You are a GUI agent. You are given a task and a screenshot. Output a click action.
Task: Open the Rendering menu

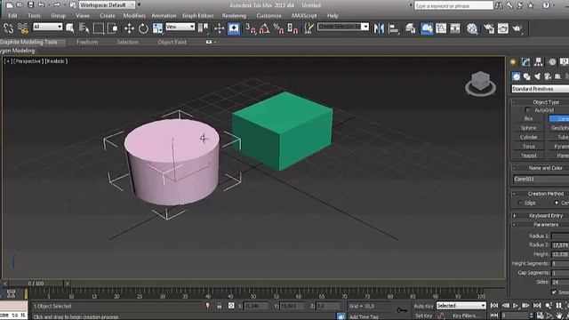click(234, 16)
